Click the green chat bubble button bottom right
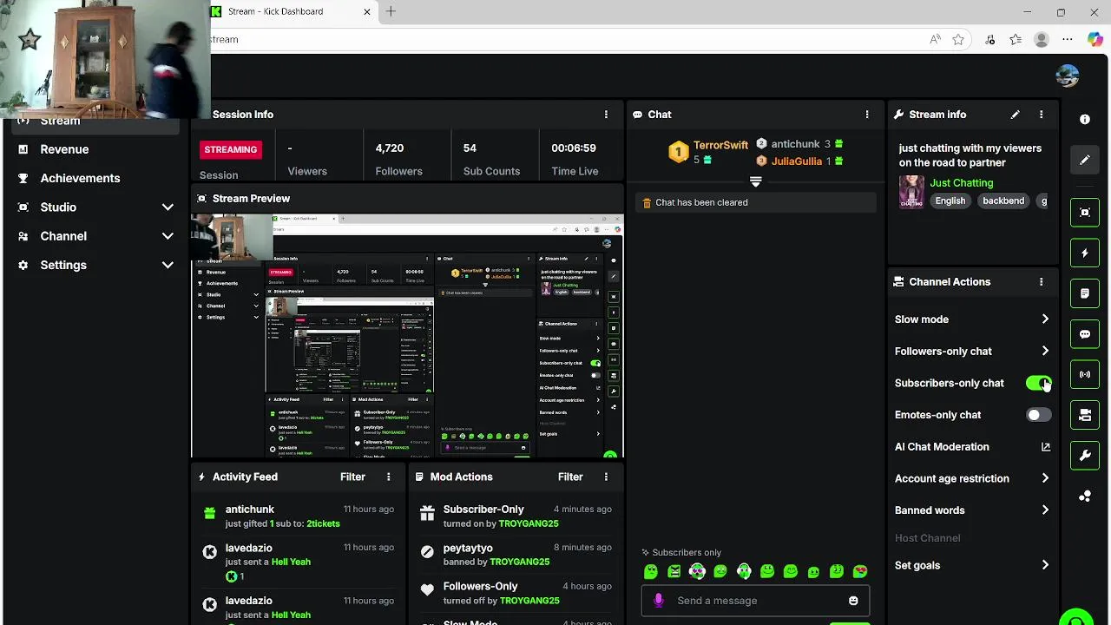Viewport: 1111px width, 625px height. [x=1076, y=618]
